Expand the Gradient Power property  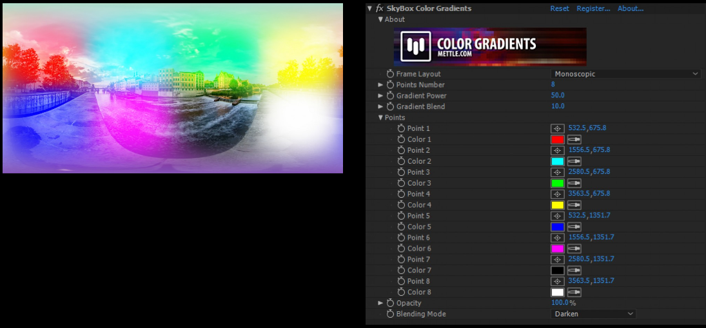coord(380,95)
